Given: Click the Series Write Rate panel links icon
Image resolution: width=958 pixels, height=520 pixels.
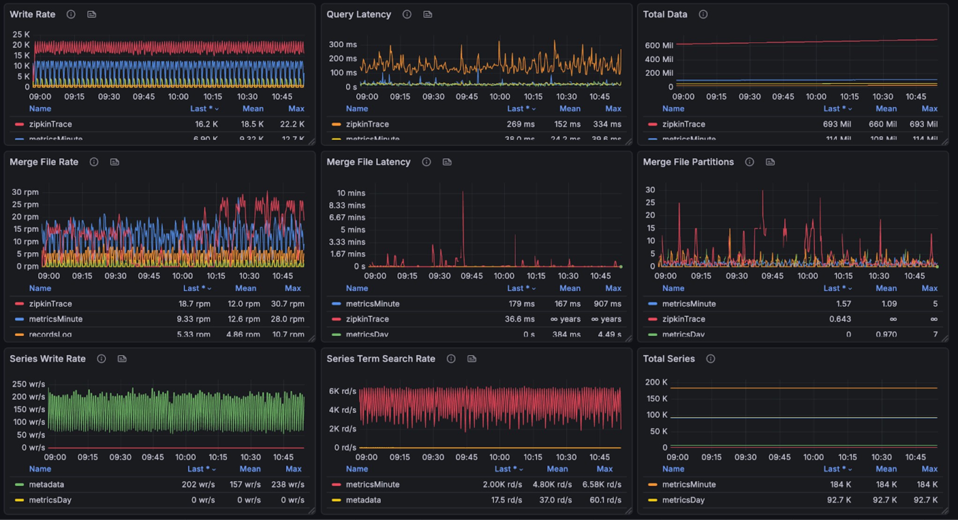Looking at the screenshot, I should (x=122, y=359).
